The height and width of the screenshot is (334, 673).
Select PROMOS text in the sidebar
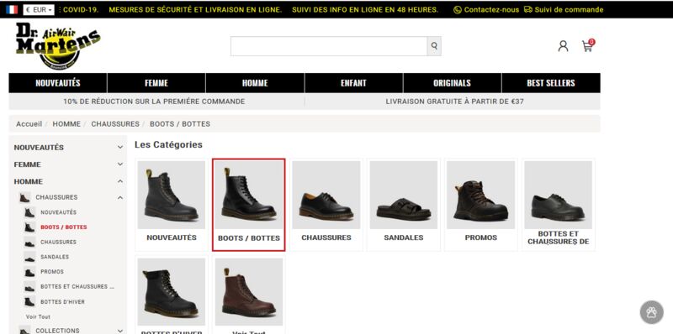(x=52, y=272)
